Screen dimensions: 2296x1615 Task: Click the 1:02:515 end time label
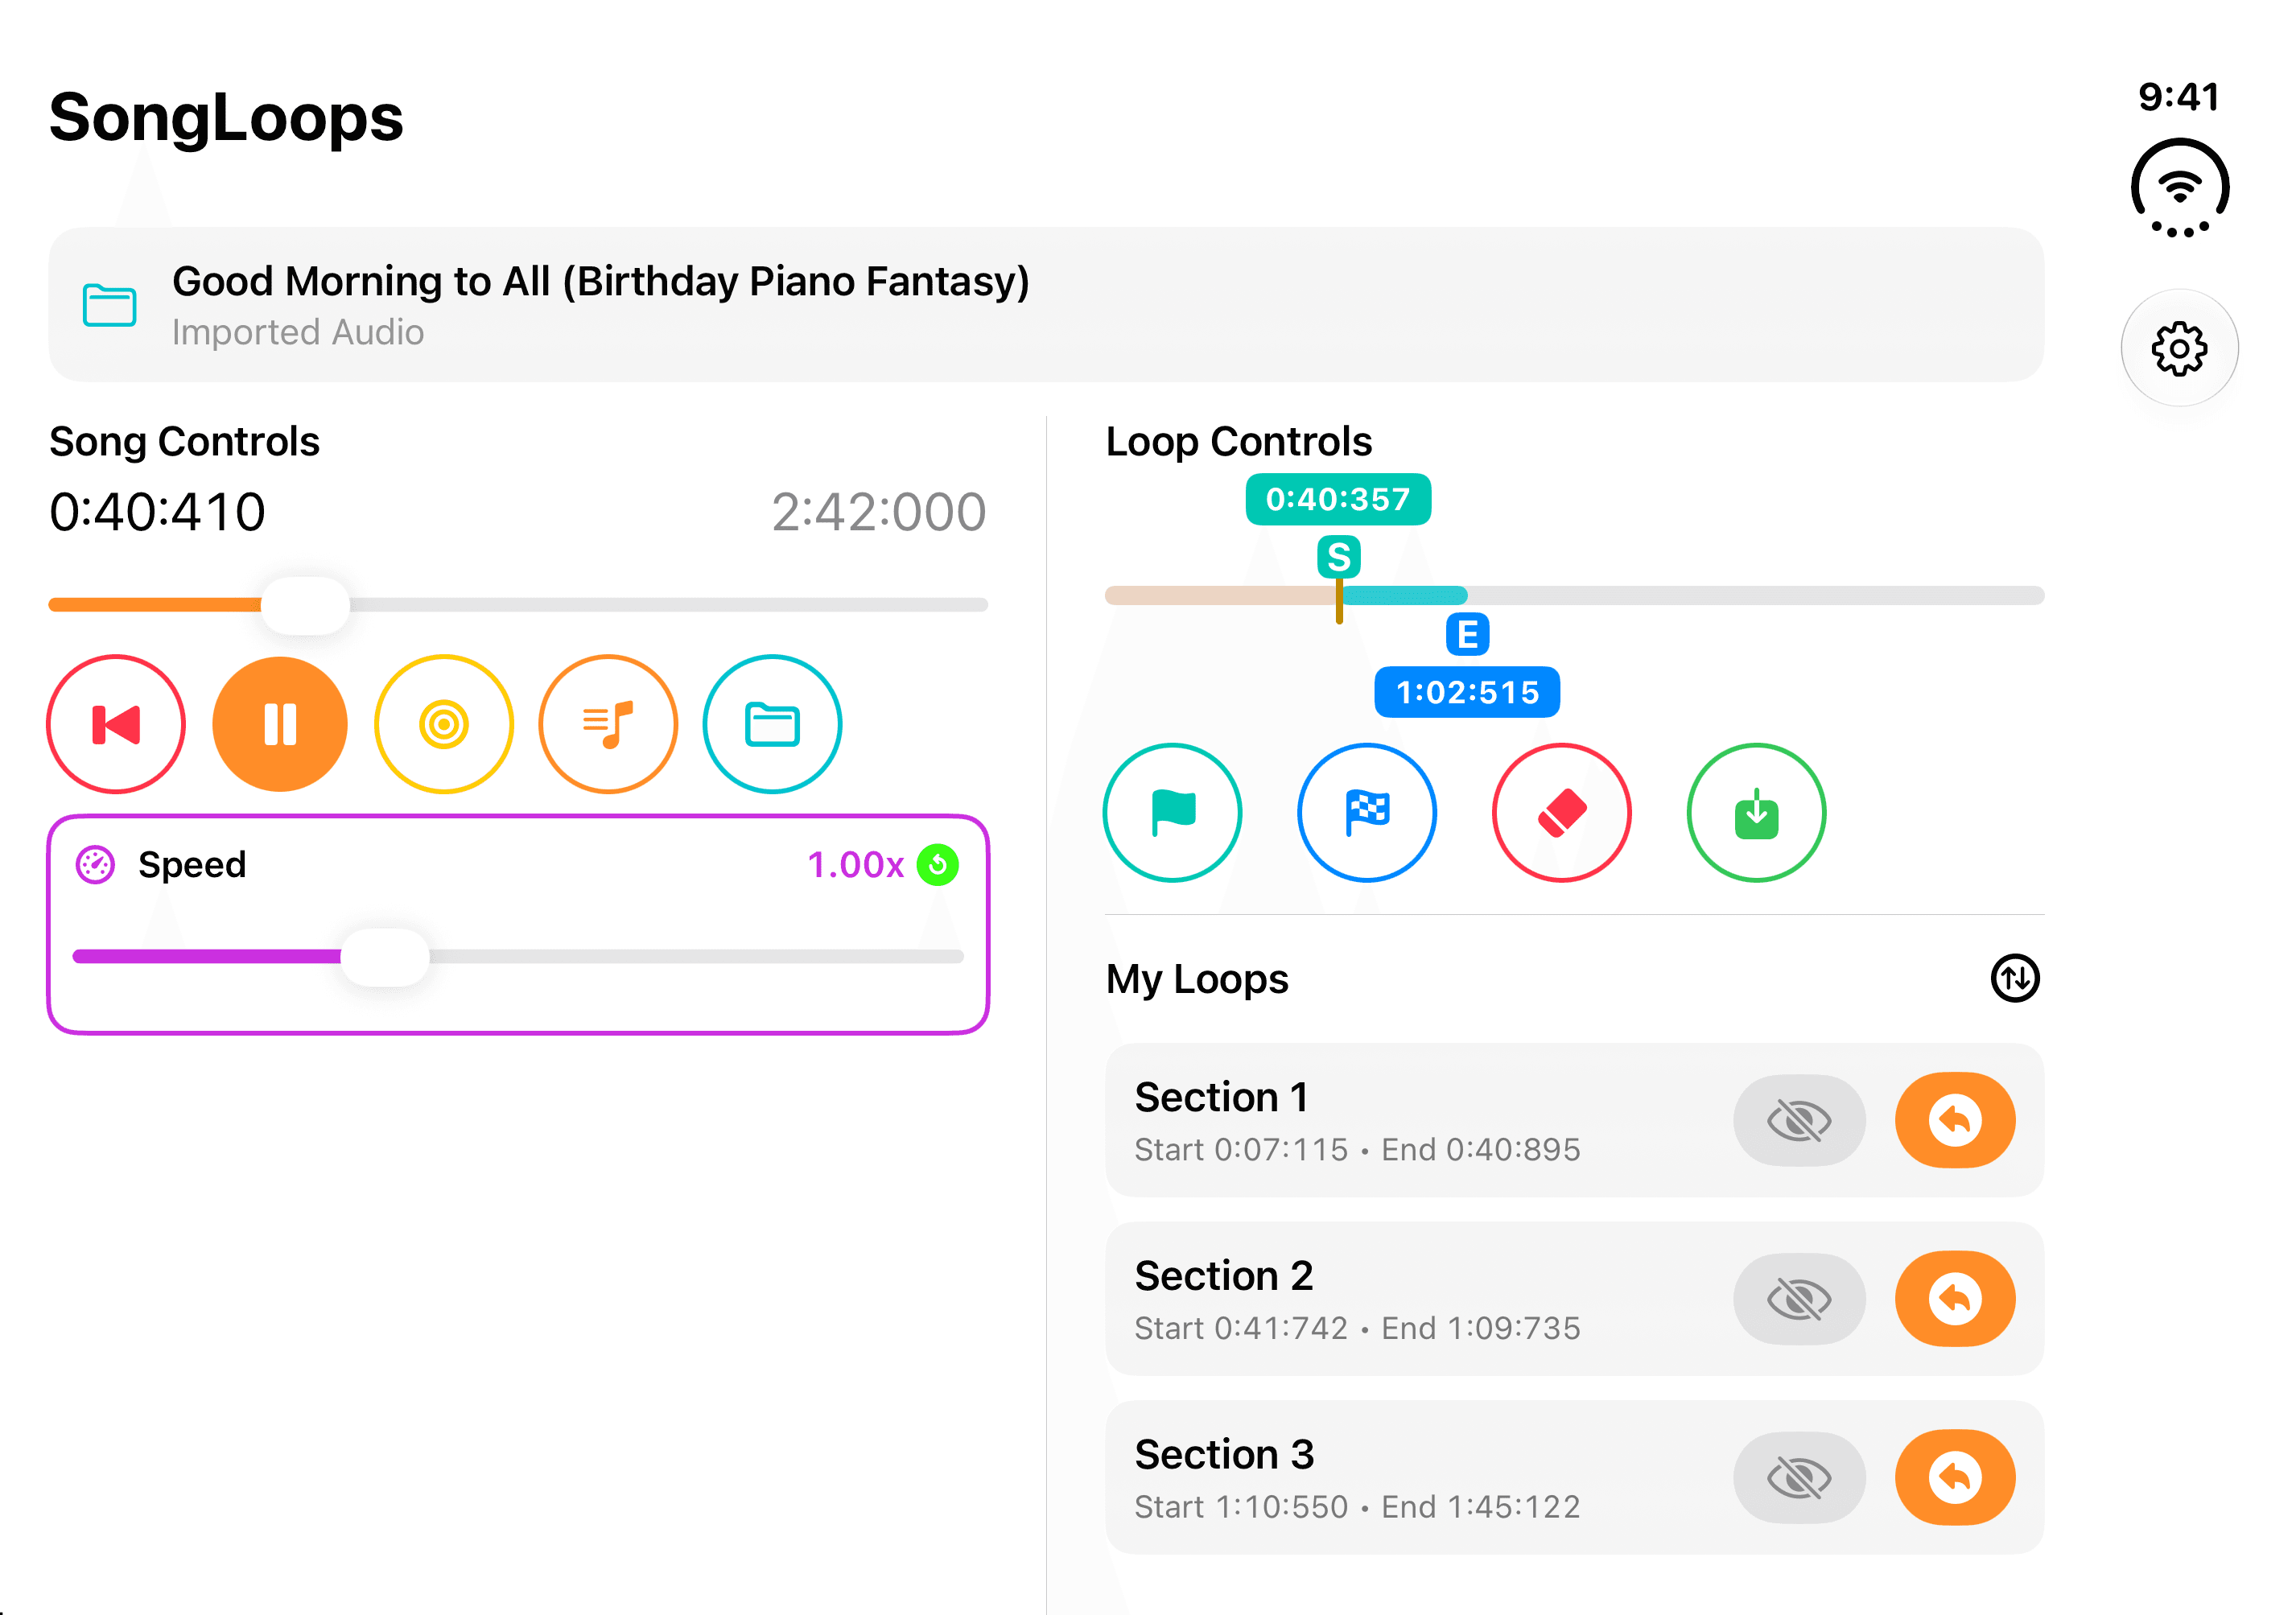coord(1467,692)
